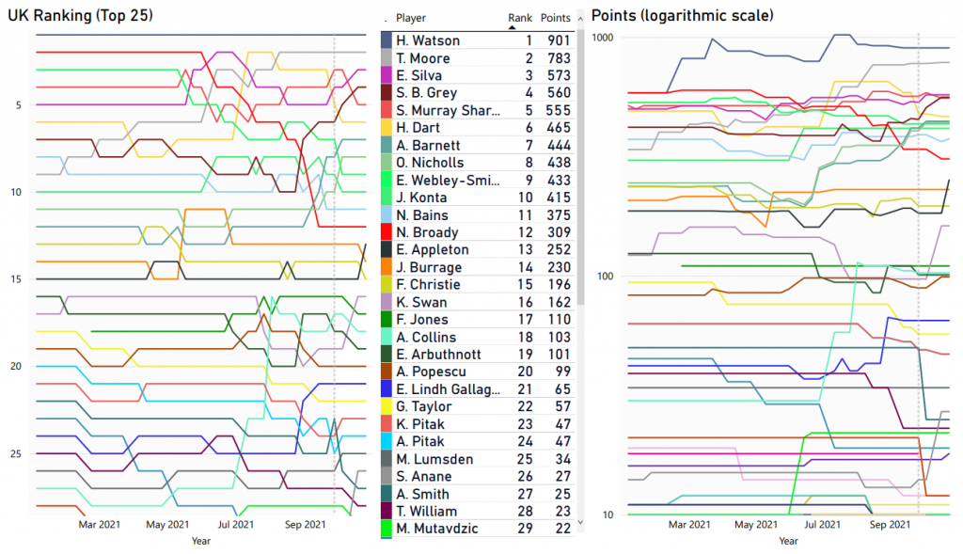
Task: Click the Points (logarithmic scale) chart title
Action: (682, 16)
